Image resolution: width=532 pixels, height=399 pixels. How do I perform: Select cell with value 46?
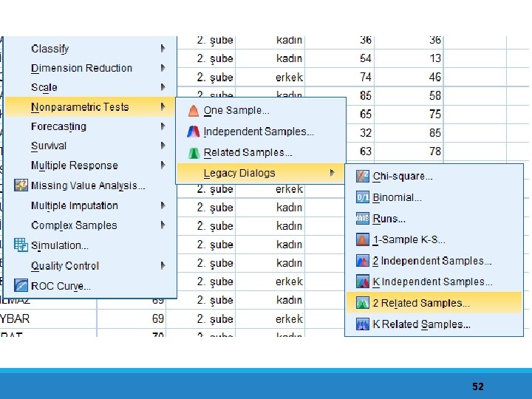[x=409, y=77]
